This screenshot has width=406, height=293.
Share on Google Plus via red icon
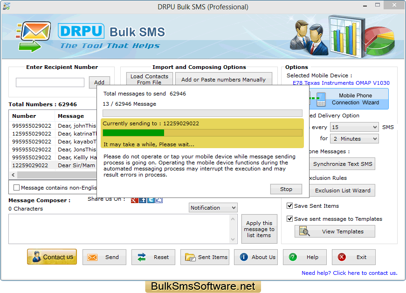(135, 200)
